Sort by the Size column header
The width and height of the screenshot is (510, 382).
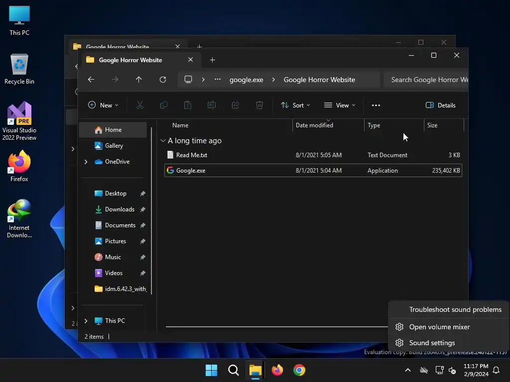[432, 125]
